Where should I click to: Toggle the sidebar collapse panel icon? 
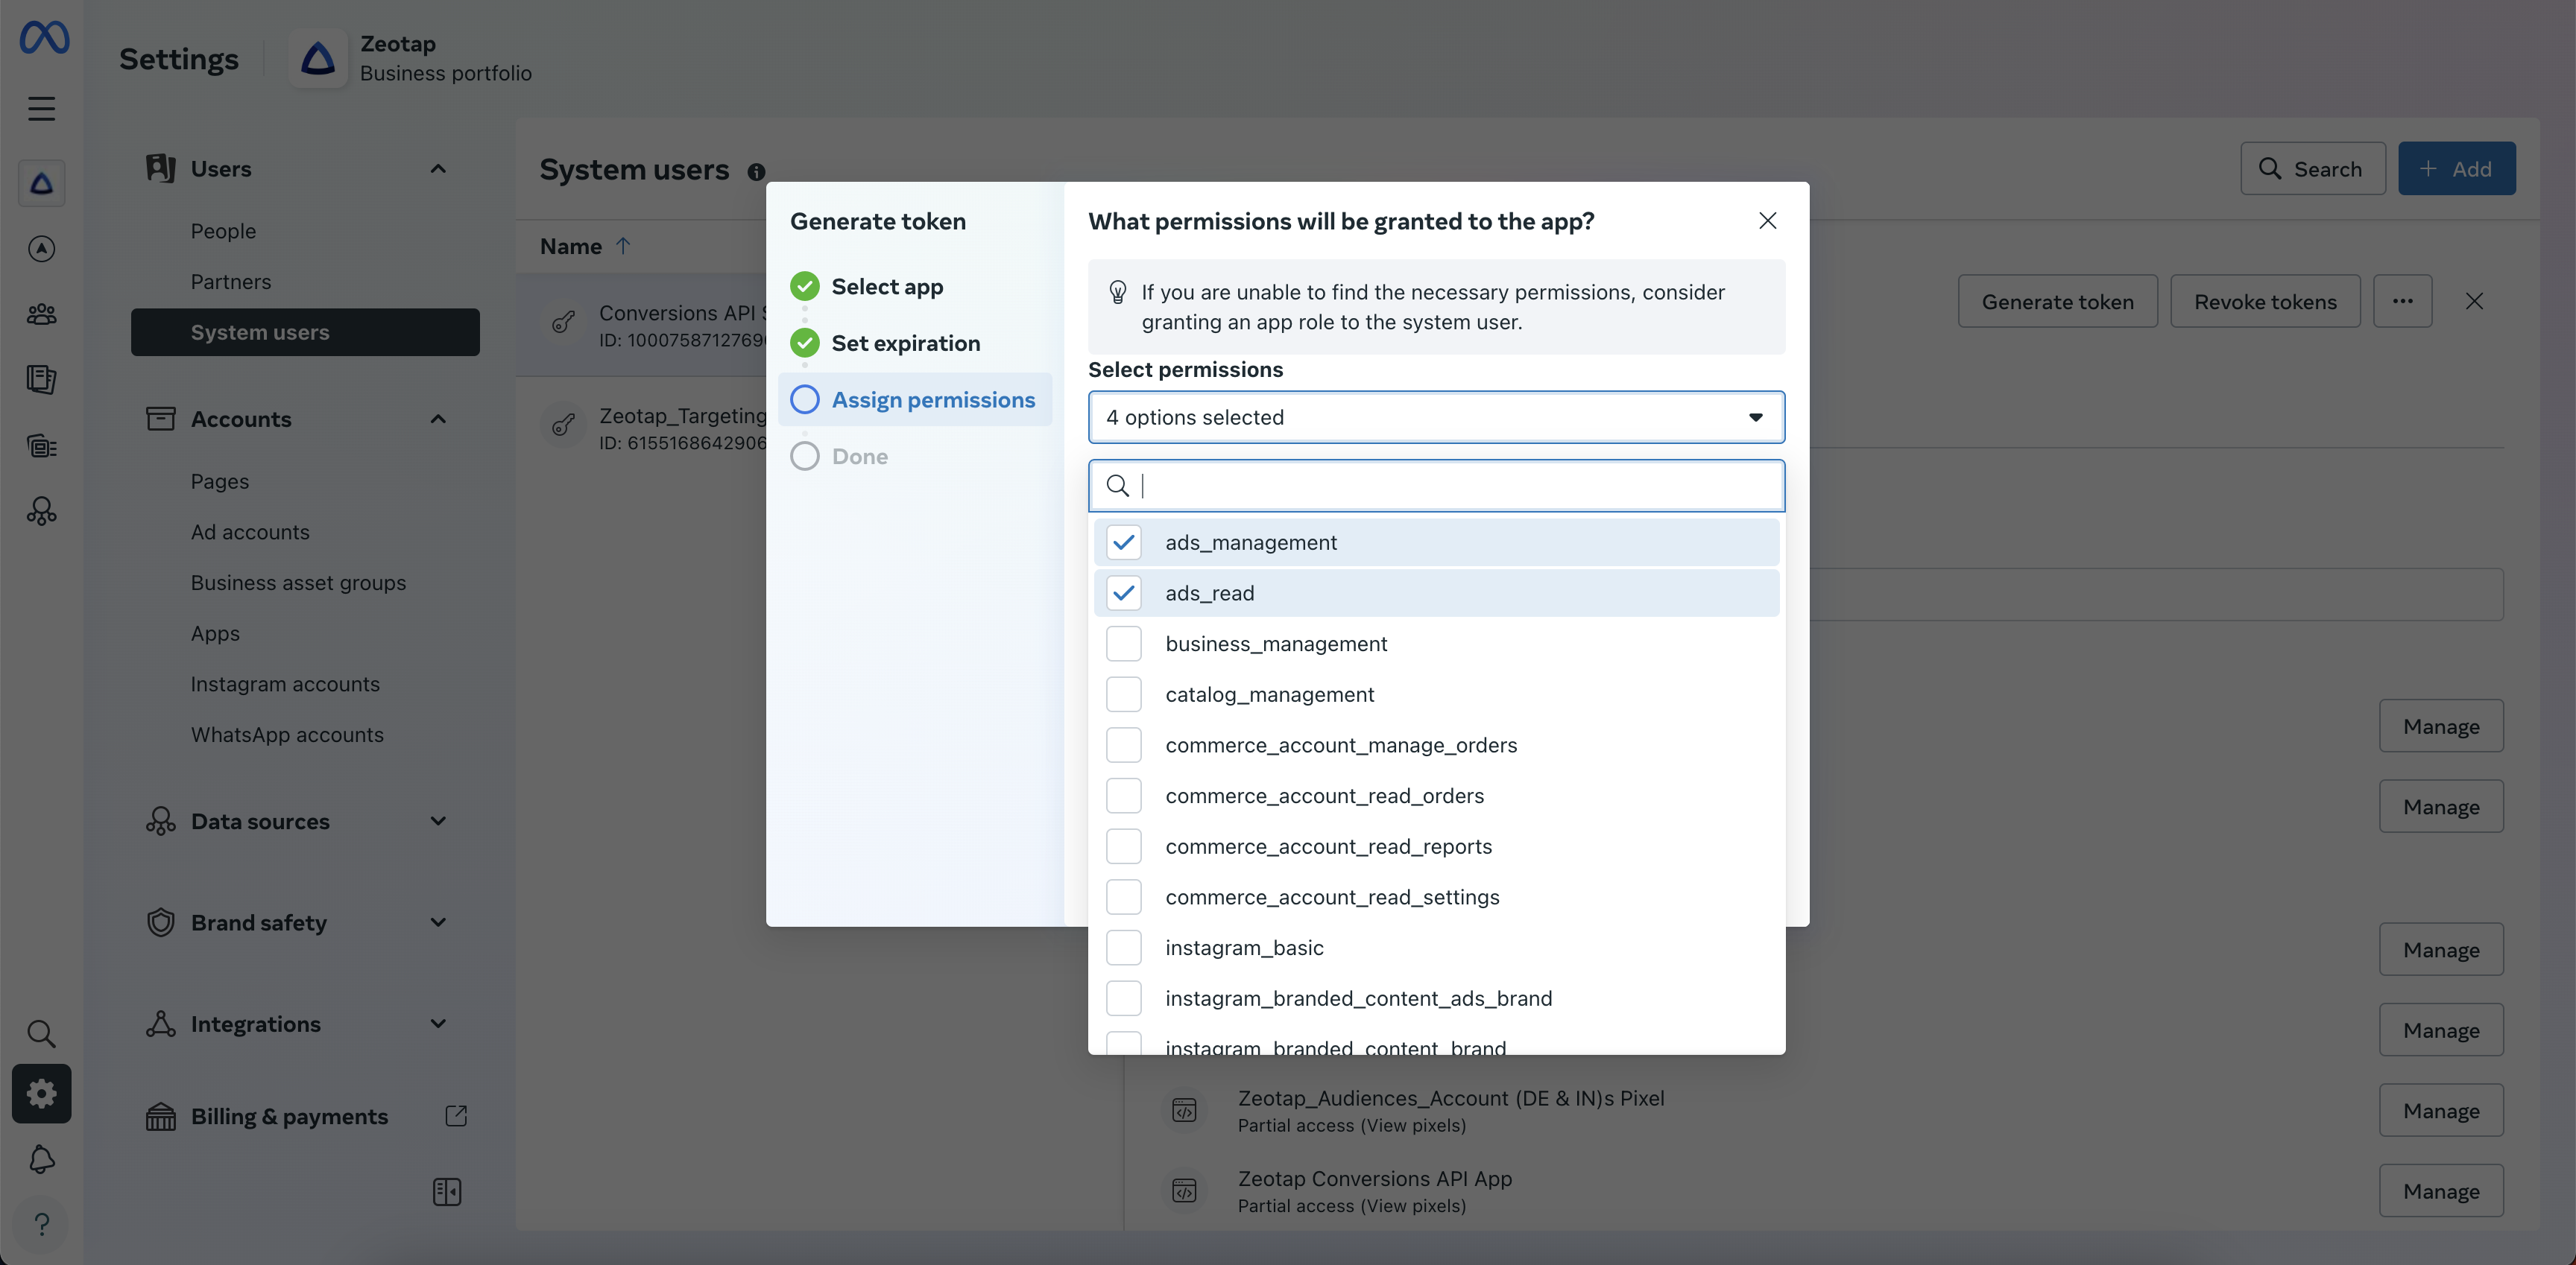[x=446, y=1191]
